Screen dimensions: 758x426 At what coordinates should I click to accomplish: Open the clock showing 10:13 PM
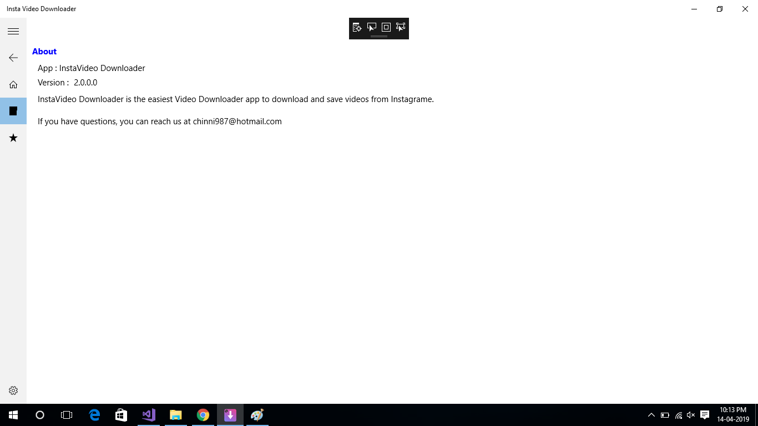click(x=733, y=415)
